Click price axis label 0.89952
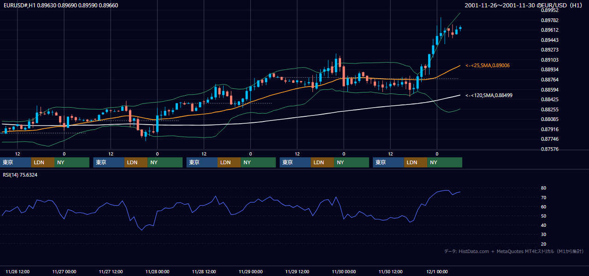 (x=550, y=10)
